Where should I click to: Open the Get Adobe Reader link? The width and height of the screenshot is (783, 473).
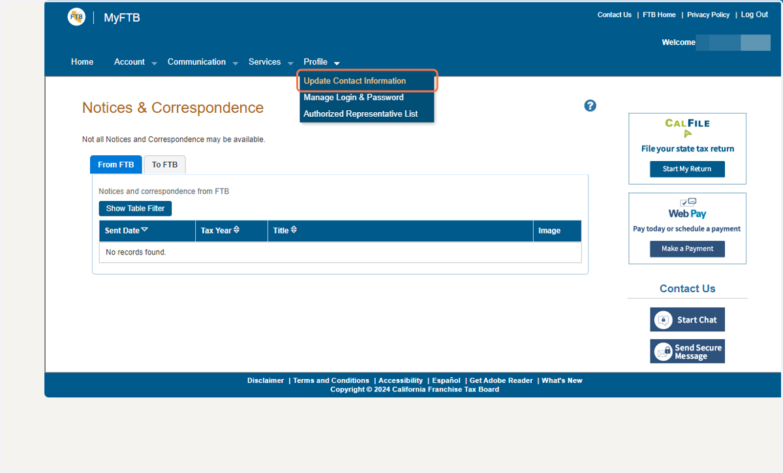click(501, 380)
